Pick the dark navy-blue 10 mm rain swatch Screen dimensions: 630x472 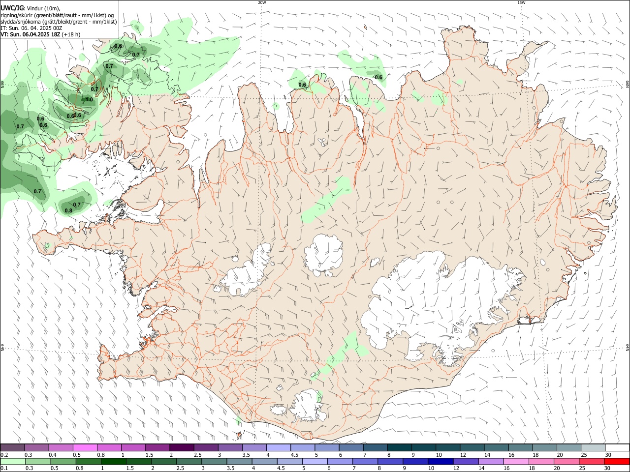click(x=440, y=462)
